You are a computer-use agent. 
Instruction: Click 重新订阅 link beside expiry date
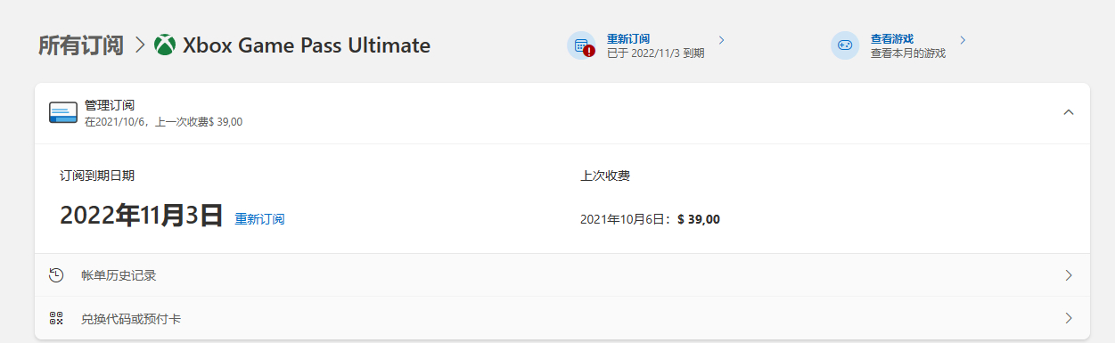click(259, 219)
